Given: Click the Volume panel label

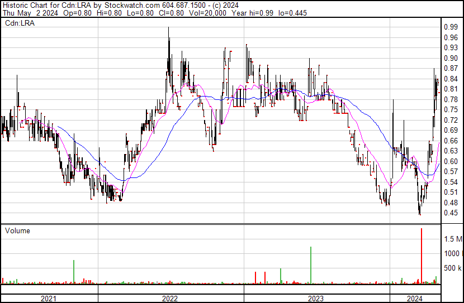Looking at the screenshot, I should [x=17, y=230].
